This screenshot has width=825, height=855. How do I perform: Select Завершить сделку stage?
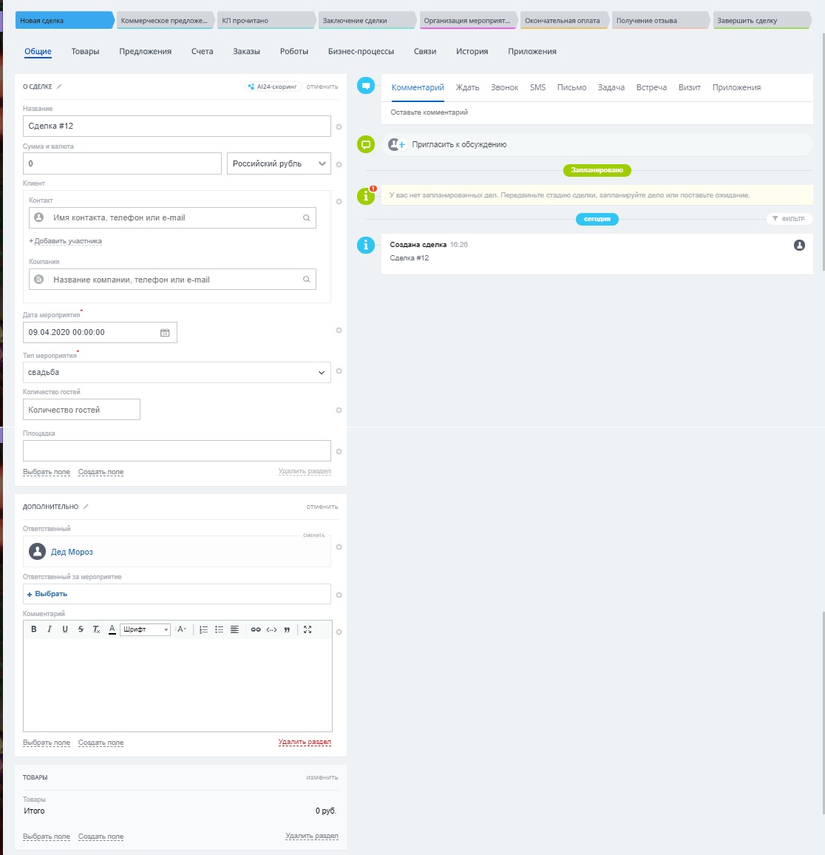[761, 21]
